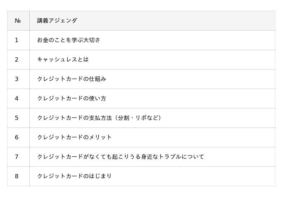Click the クレジットカードの使い方 agenda text
The width and height of the screenshot is (289, 197).
(x=72, y=99)
